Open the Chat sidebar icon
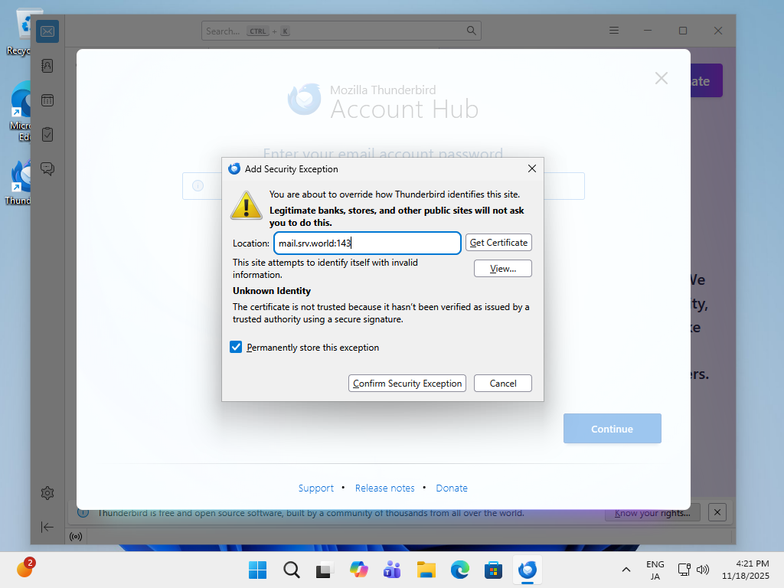The height and width of the screenshot is (588, 784). pos(47,168)
